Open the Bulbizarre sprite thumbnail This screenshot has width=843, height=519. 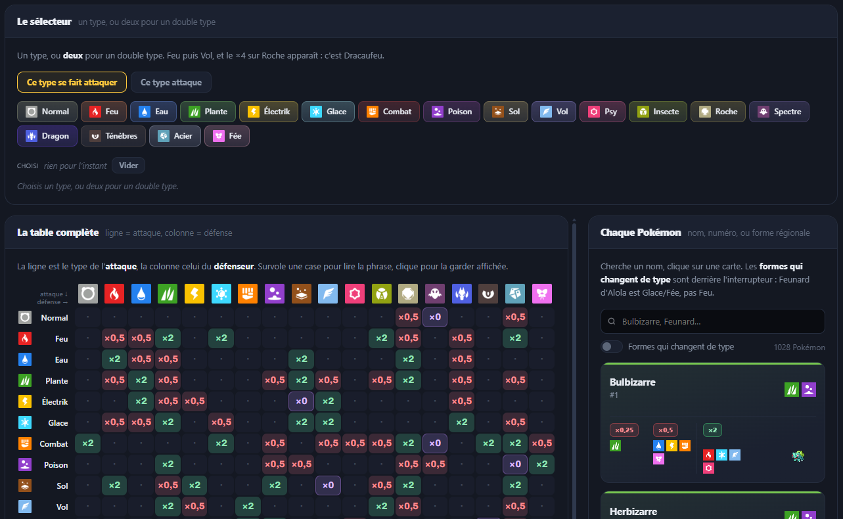pos(798,455)
